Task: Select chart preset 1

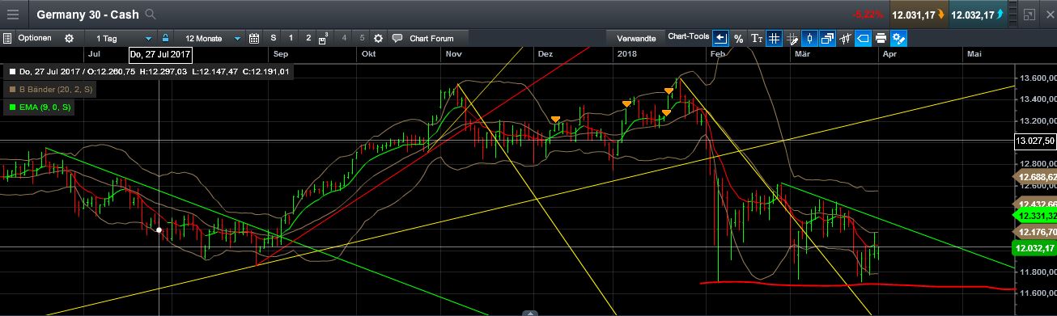Action: [291, 38]
